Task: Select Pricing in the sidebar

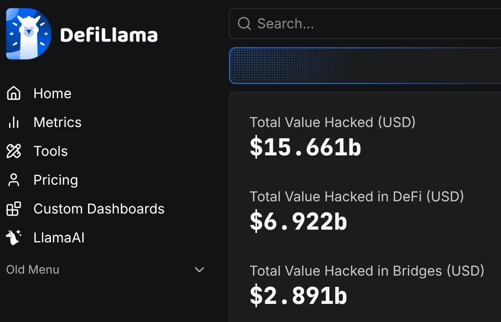Action: (x=56, y=180)
